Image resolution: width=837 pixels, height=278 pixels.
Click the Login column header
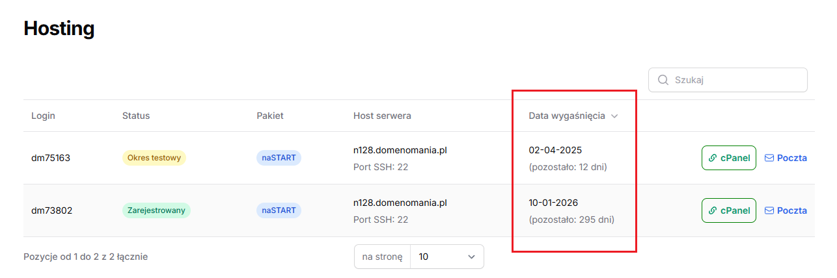point(43,116)
